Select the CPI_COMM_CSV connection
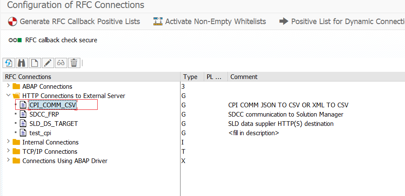 52,105
